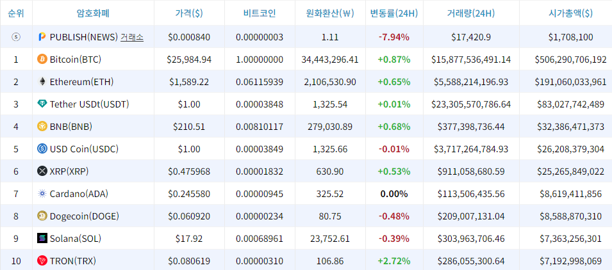Select the XRP(XRP) name text
The height and width of the screenshot is (270, 612).
(69, 171)
